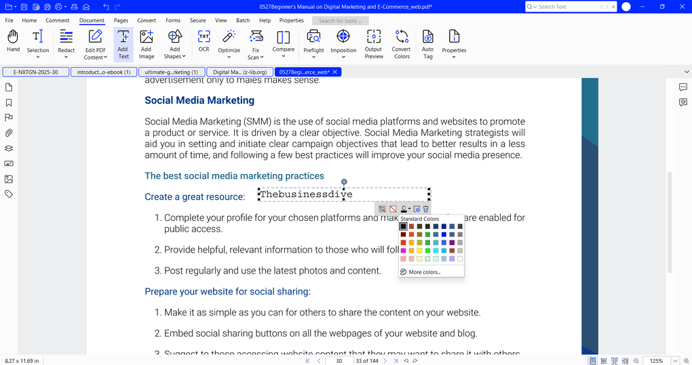Image resolution: width=692 pixels, height=365 pixels.
Task: Expand the Selection tool dropdown
Action: coord(37,57)
